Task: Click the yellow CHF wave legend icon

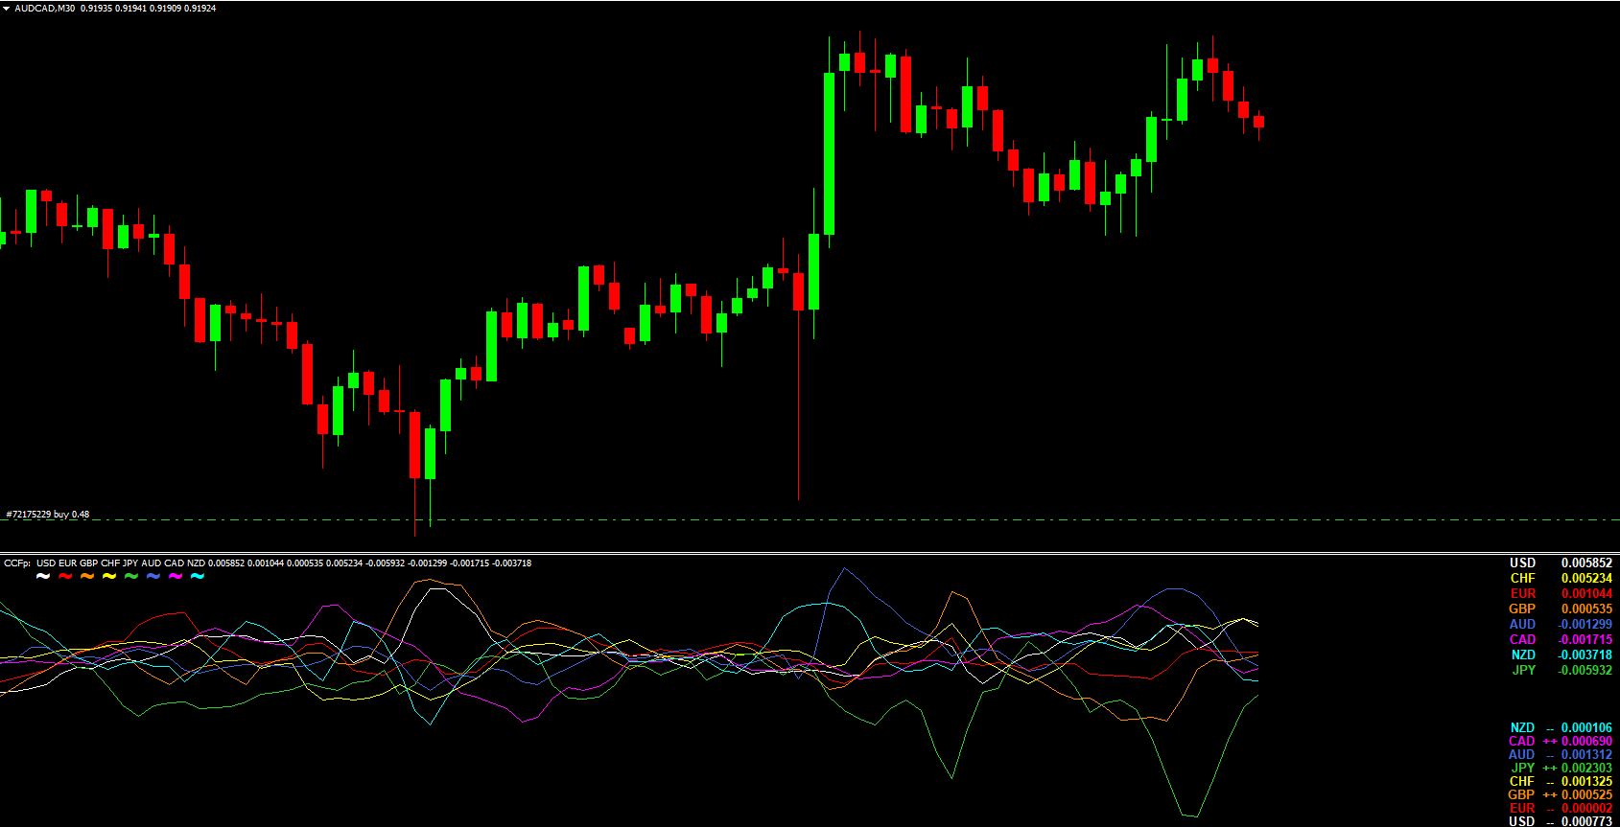Action: (109, 576)
